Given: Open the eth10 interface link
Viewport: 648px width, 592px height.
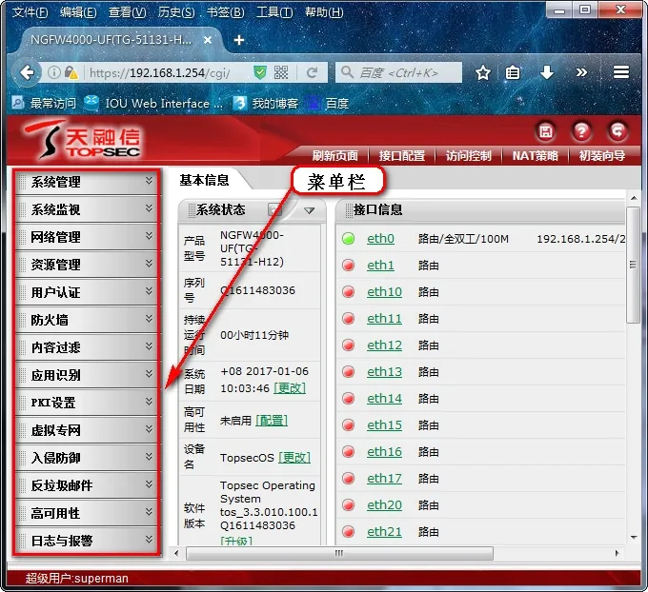Looking at the screenshot, I should (384, 292).
